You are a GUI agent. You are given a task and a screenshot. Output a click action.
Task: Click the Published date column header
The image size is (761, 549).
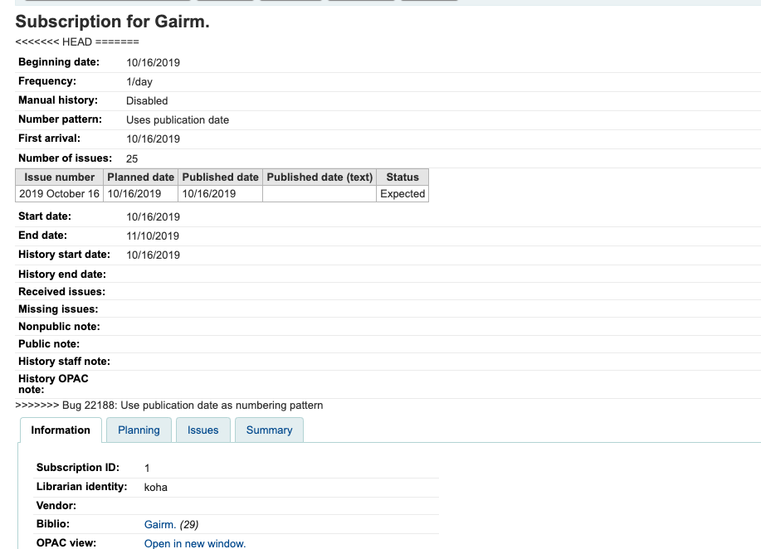220,177
